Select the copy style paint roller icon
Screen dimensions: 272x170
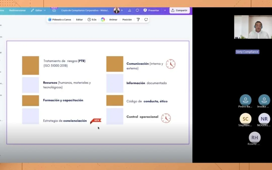138,20
